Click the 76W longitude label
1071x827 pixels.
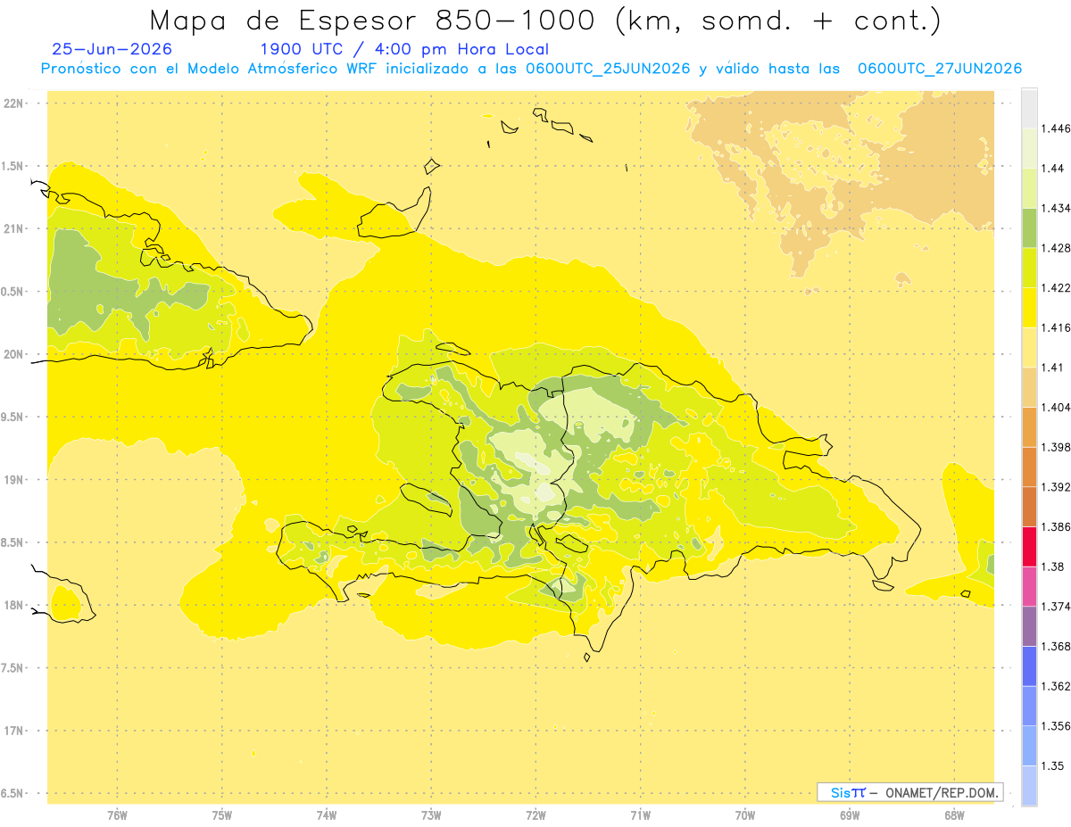click(x=117, y=815)
